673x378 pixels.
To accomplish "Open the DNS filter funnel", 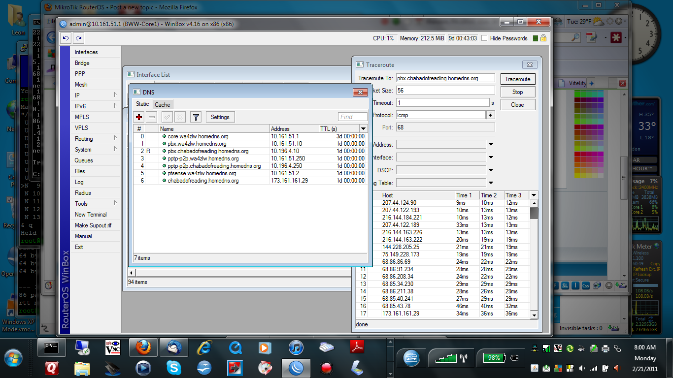I will tap(196, 117).
